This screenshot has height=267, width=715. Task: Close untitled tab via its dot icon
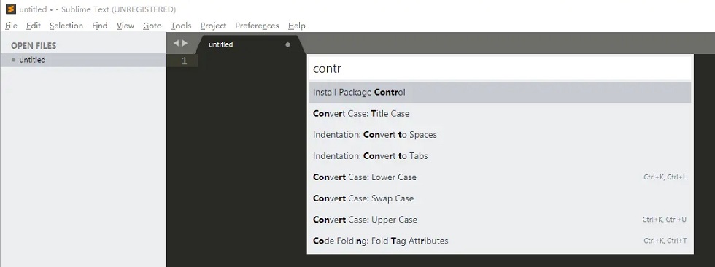coord(287,44)
